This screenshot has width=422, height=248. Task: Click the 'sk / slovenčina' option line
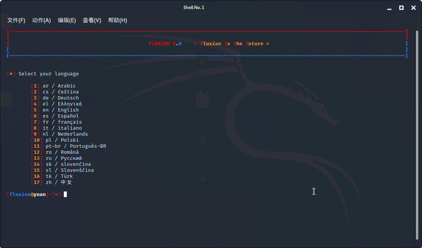(x=61, y=164)
